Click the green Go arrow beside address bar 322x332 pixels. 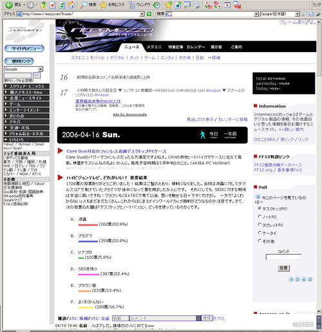pos(149,14)
